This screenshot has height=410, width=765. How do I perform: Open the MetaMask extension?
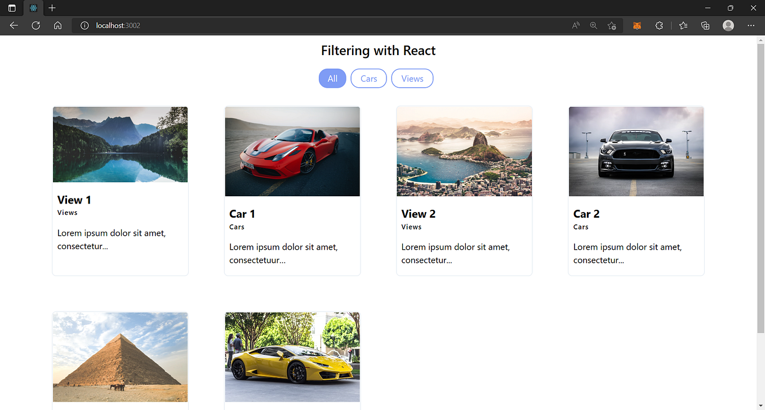click(637, 25)
